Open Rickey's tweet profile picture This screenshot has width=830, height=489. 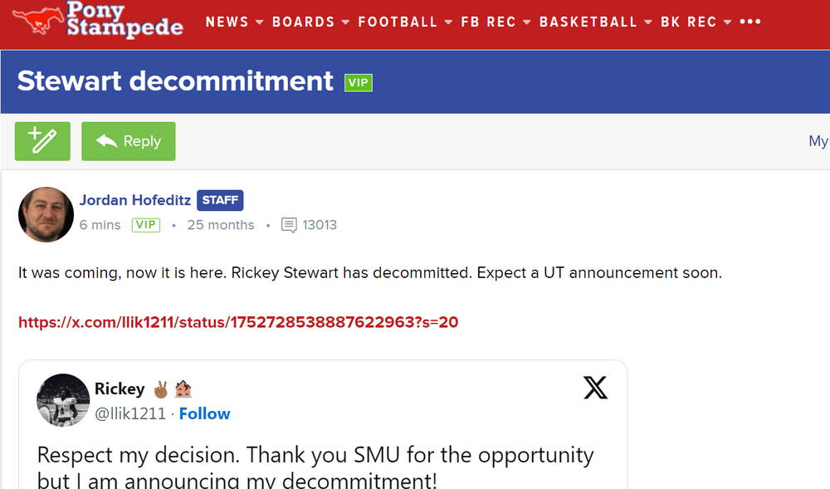point(63,400)
